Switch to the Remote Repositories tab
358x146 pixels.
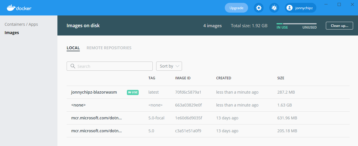pos(109,48)
